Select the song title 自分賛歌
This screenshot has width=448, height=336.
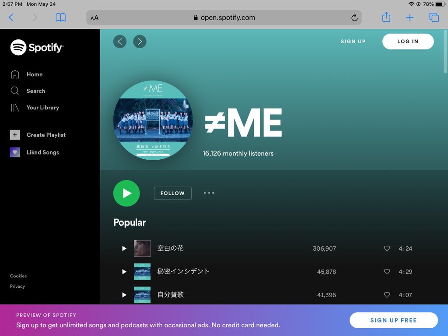click(x=170, y=294)
